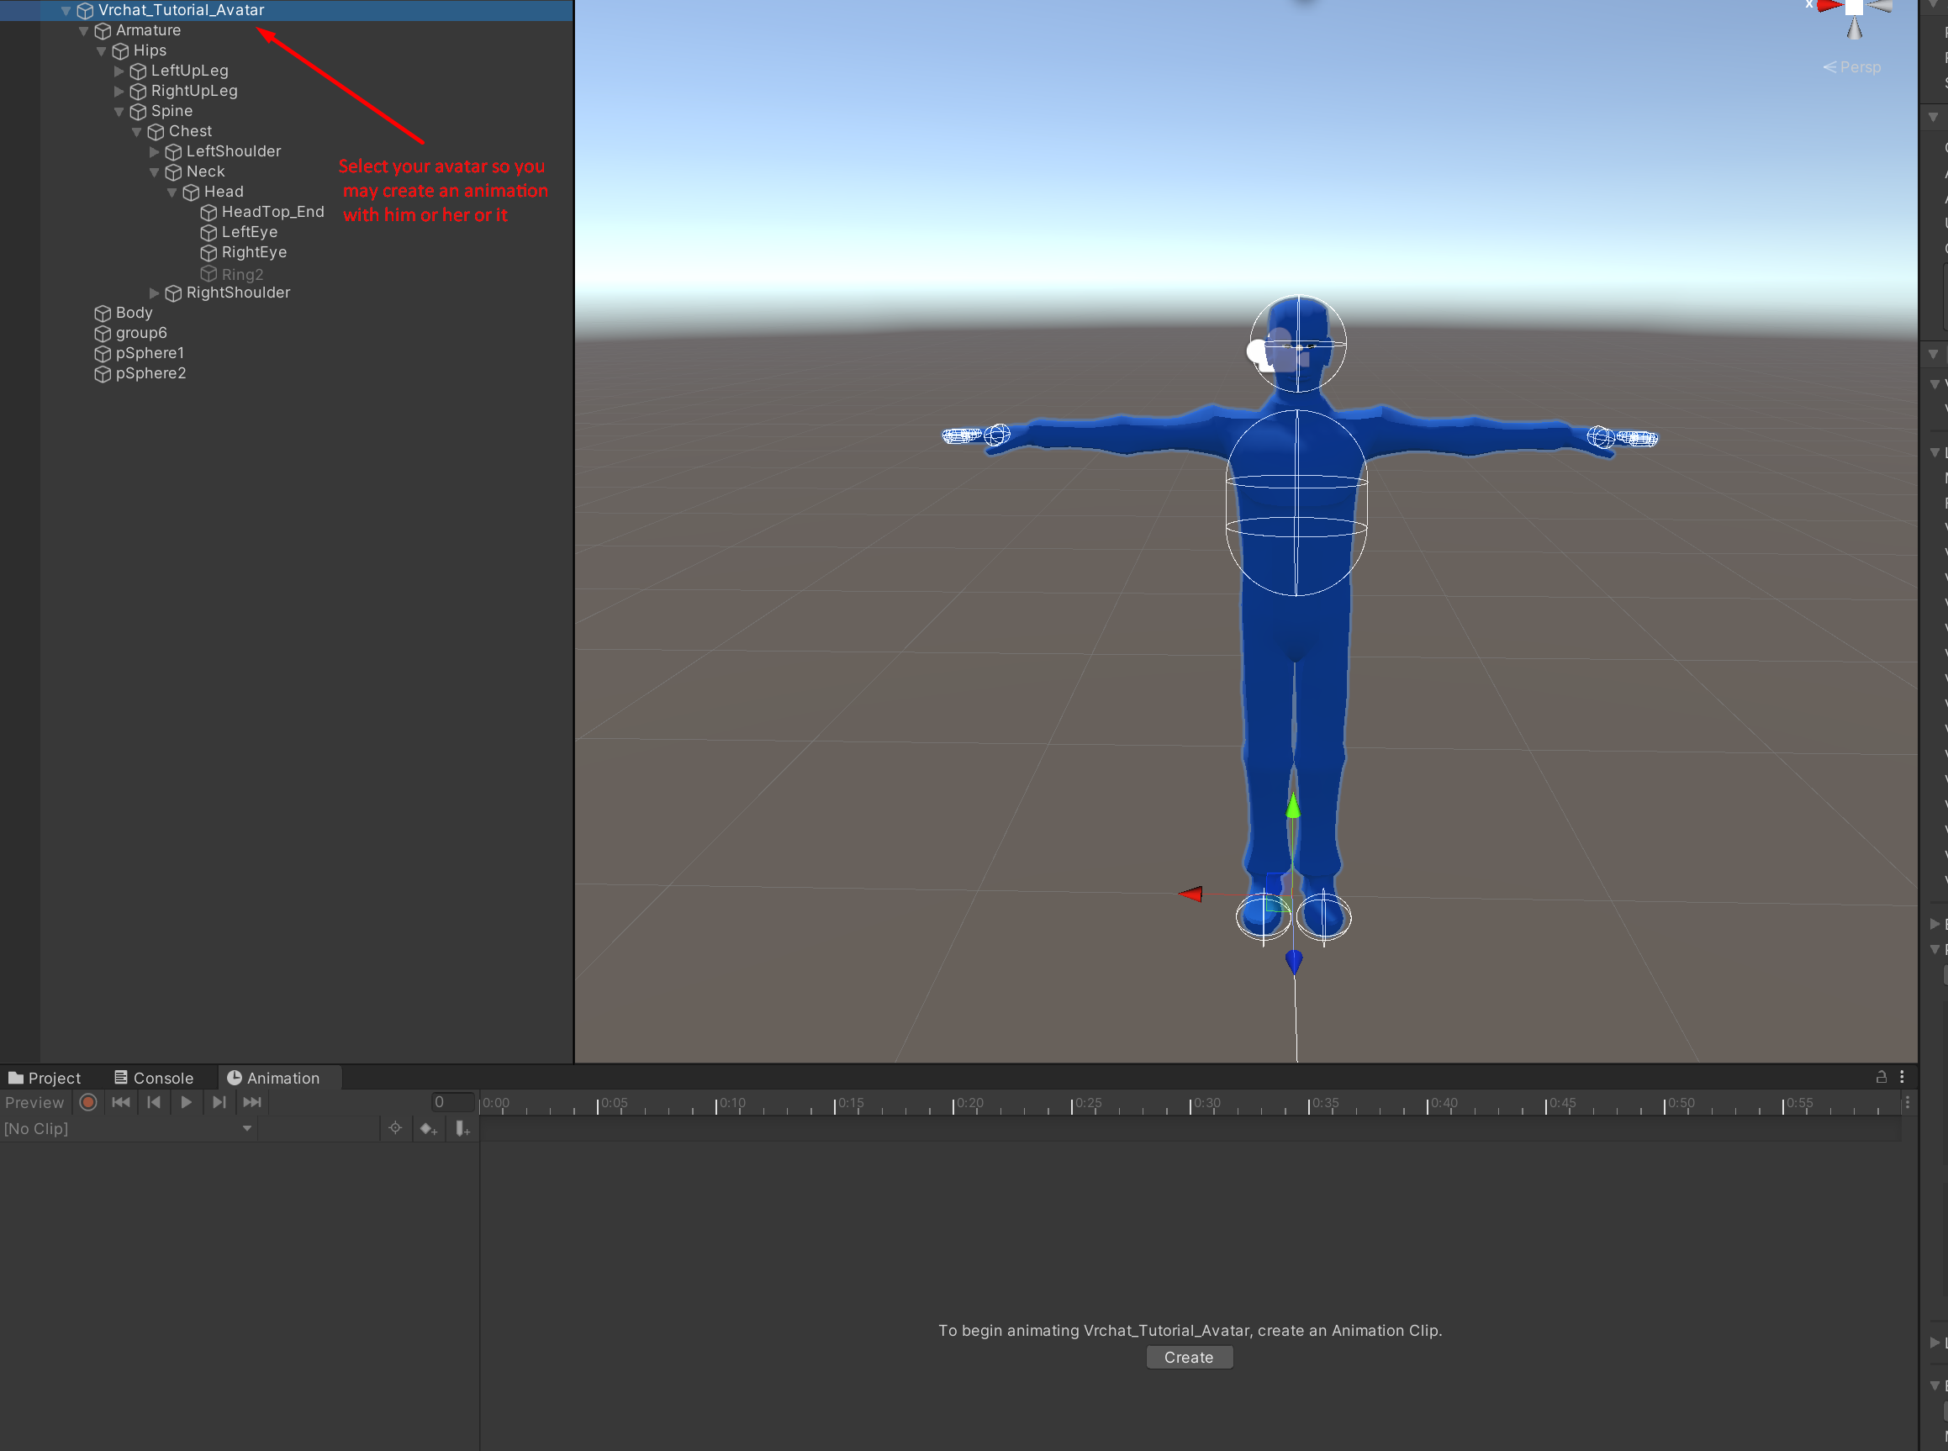
Task: Toggle filter by selection icon
Action: coord(395,1129)
